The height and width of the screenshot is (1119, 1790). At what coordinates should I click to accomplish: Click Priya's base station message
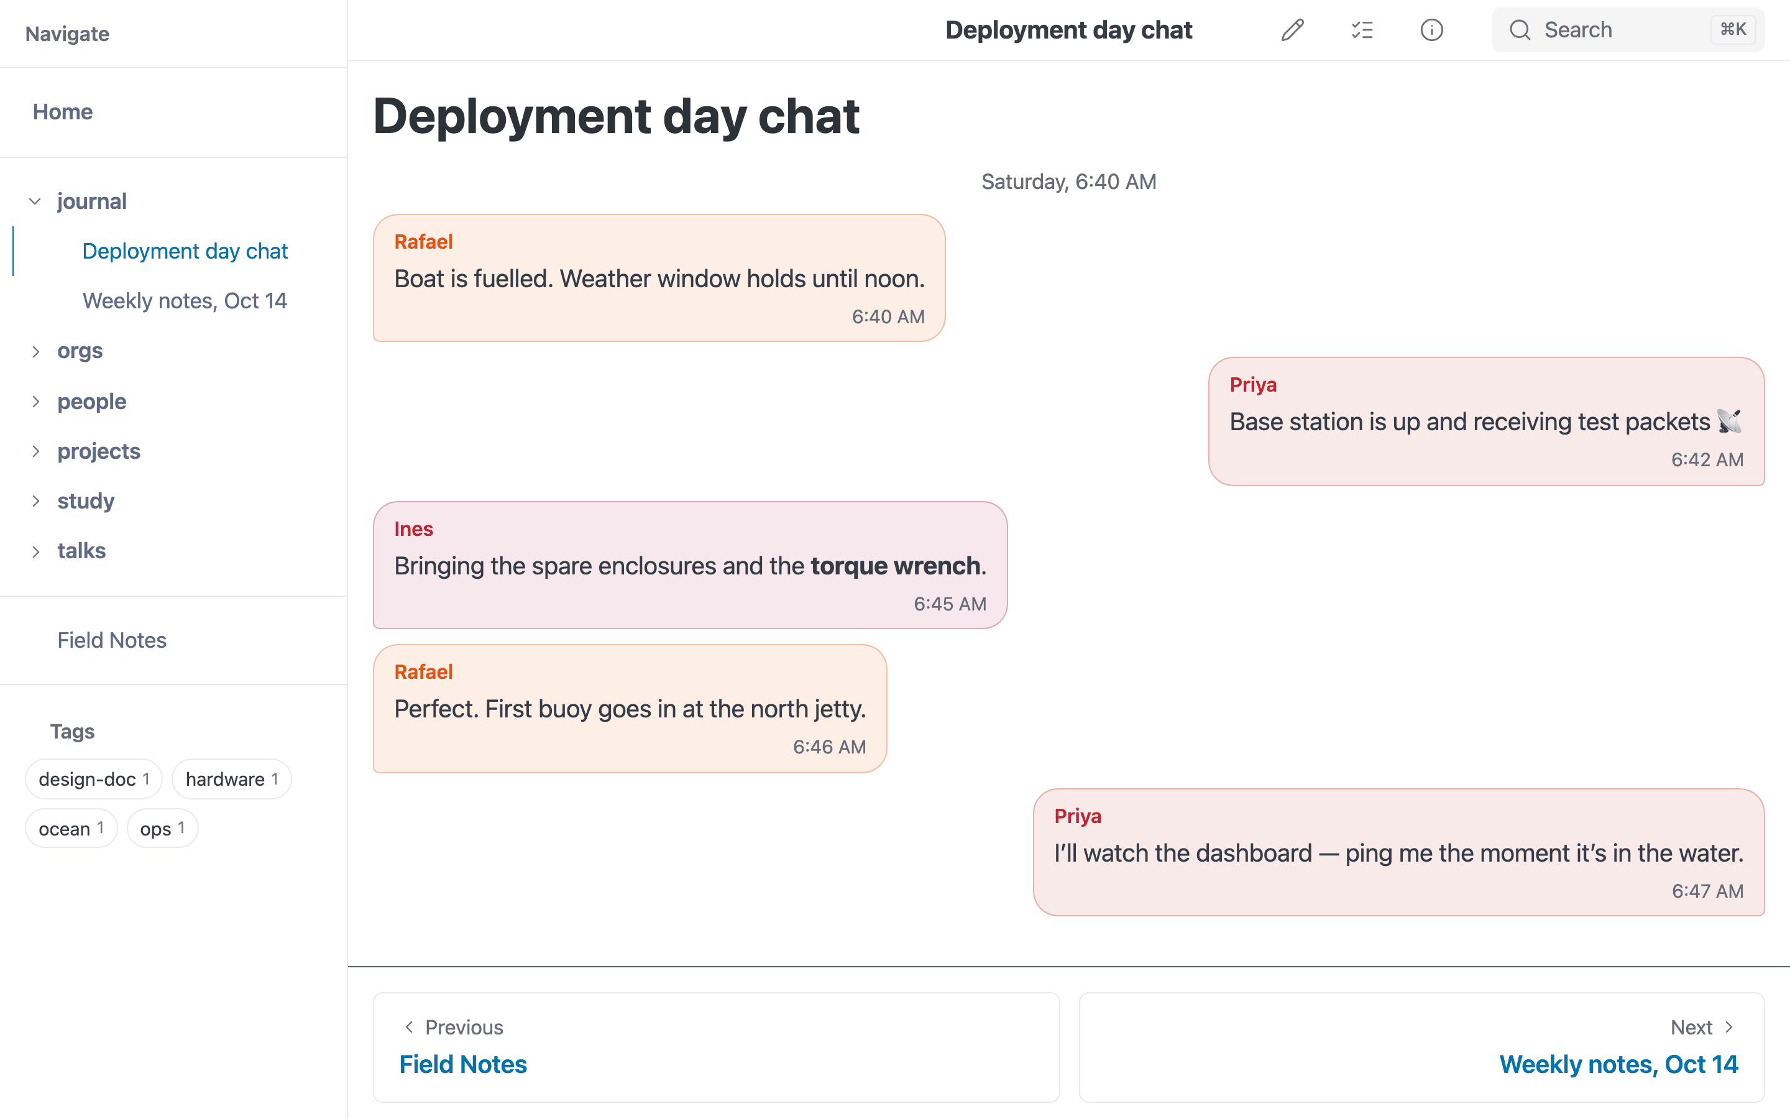coord(1486,422)
